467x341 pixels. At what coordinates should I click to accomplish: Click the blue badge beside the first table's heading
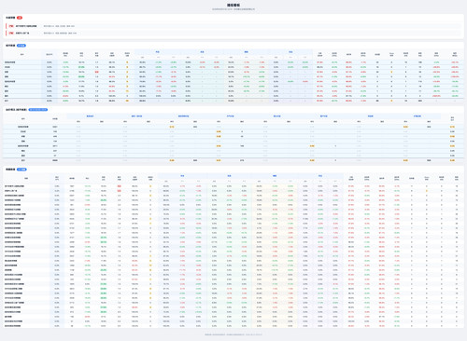[x=21, y=46]
